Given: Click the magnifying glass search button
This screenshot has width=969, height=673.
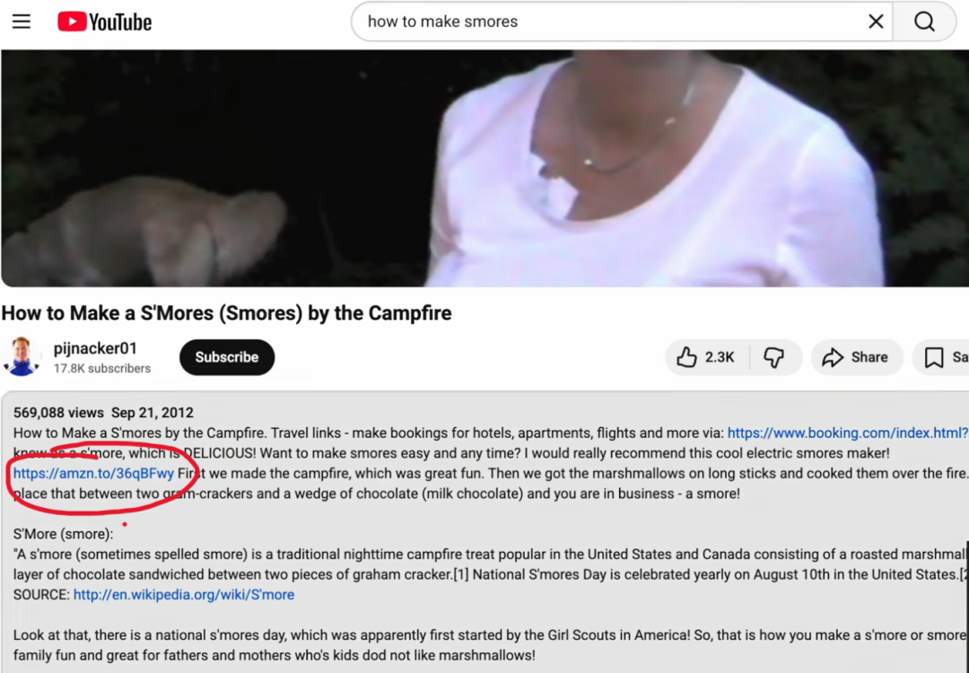Looking at the screenshot, I should 924,22.
